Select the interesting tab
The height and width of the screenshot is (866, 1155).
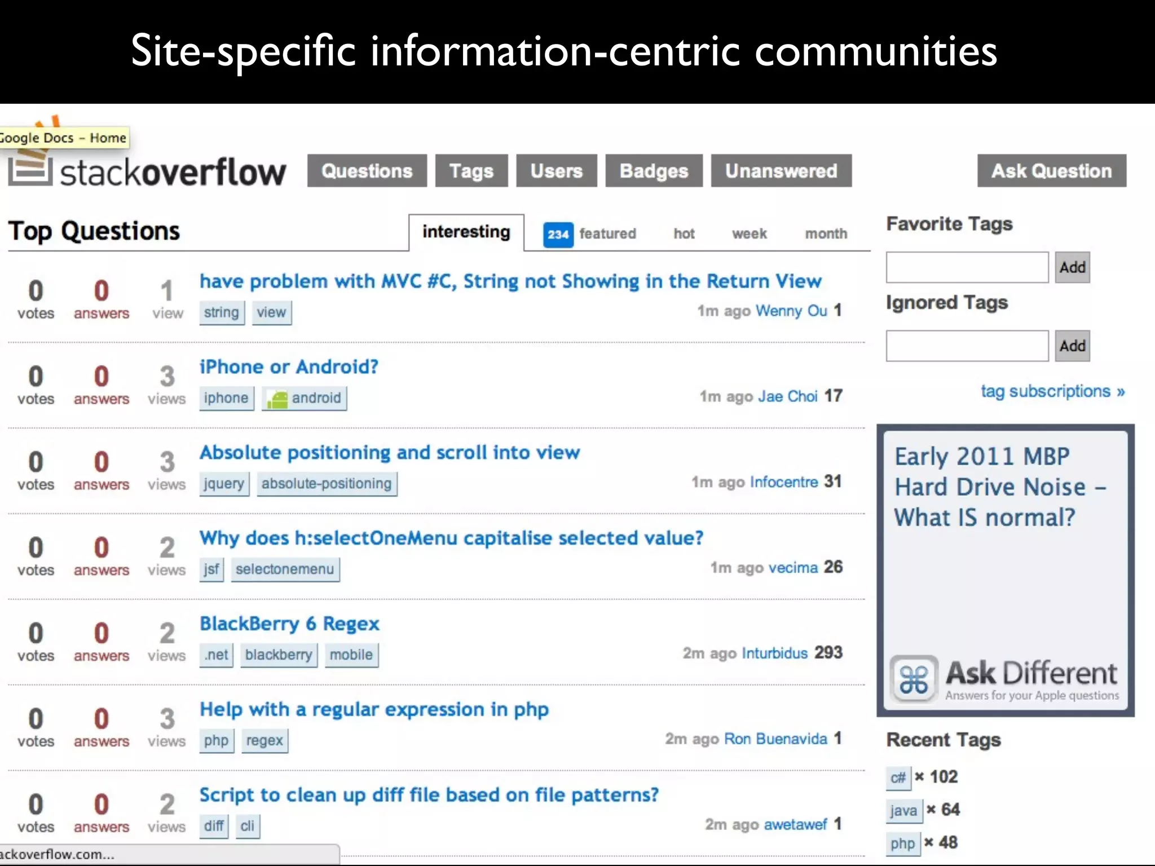(466, 232)
